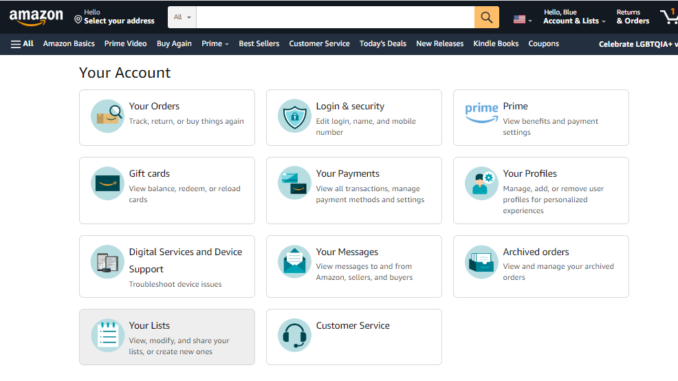
Task: Open the language flag dropdown arrow
Action: tap(530, 21)
